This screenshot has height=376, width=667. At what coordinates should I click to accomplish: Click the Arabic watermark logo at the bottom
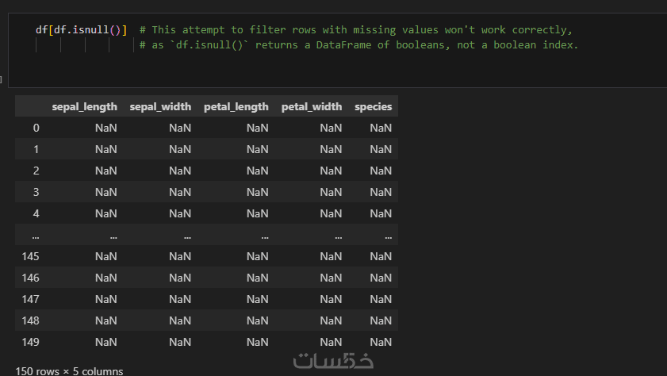333,360
